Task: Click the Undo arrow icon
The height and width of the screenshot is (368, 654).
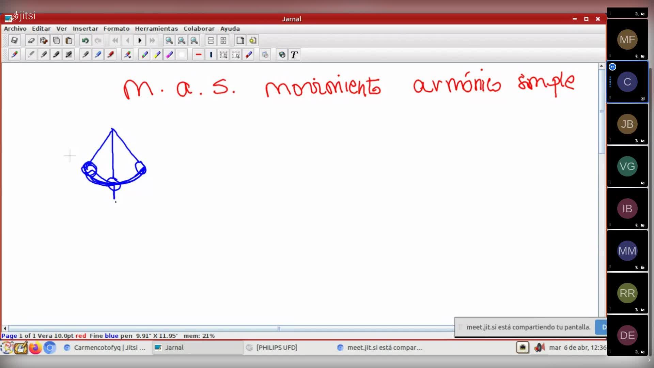Action: tap(85, 41)
